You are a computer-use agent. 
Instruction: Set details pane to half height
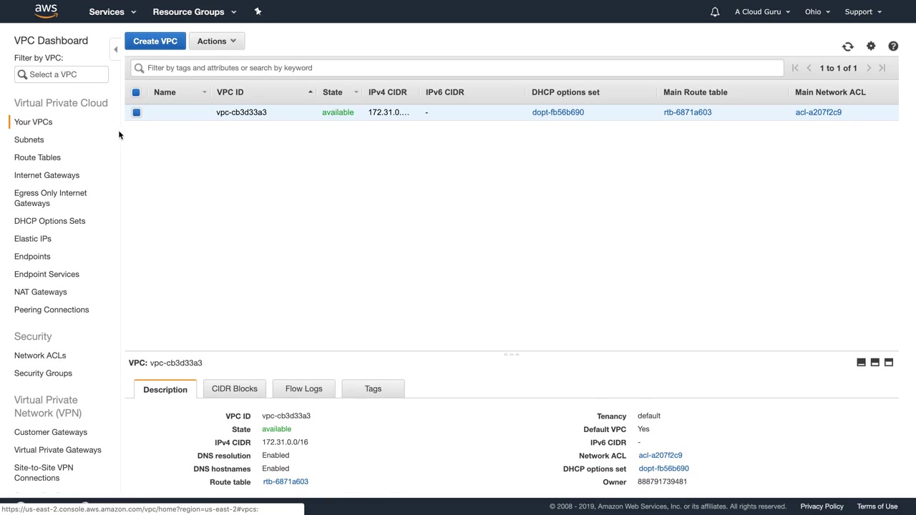tap(874, 363)
